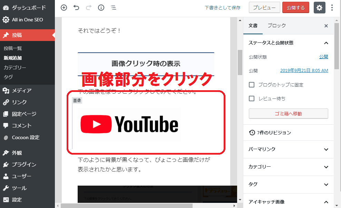Viewport: 341px width, 208px height.
Task: Select the dark screenshot image block
Action: [x=157, y=194]
